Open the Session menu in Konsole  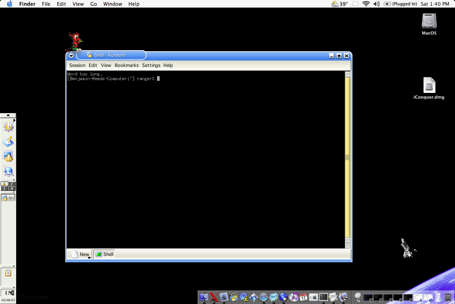77,65
